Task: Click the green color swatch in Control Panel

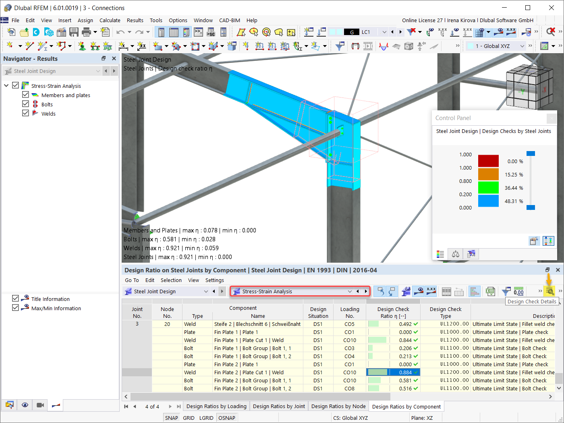Action: [488, 187]
